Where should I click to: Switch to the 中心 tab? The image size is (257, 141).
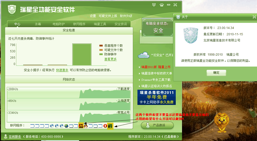pyautogui.click(x=17, y=24)
